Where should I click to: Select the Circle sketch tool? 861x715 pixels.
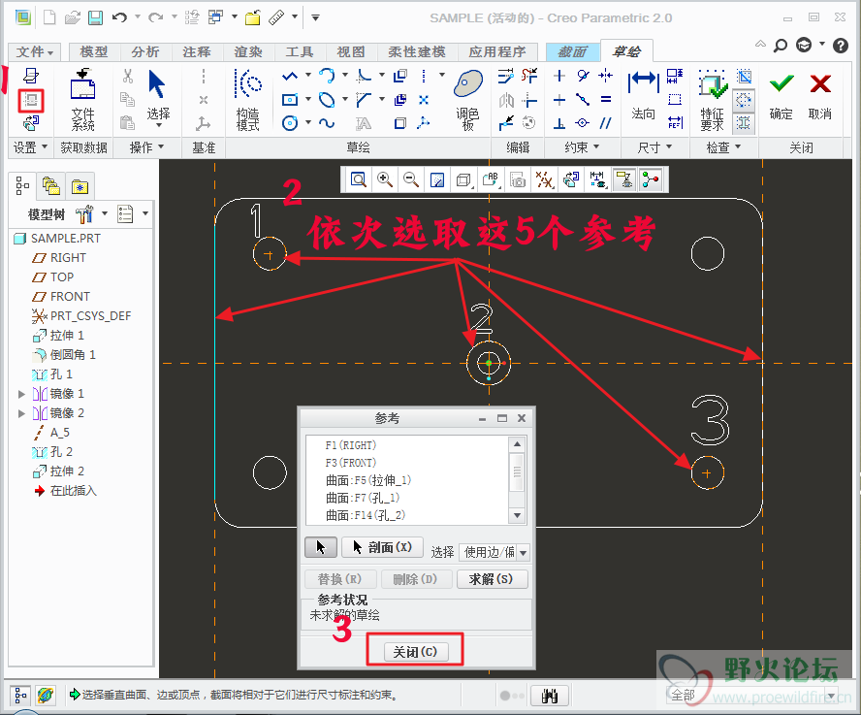[289, 122]
